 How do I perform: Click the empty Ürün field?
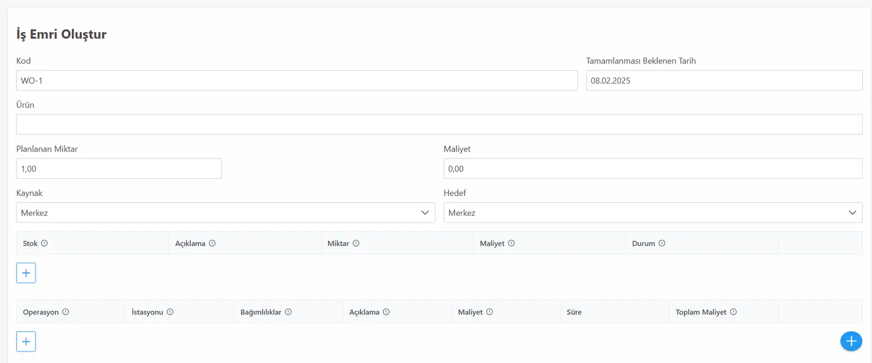439,124
